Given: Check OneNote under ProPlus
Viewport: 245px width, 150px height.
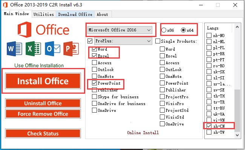Looking at the screenshot, I should [94, 76].
